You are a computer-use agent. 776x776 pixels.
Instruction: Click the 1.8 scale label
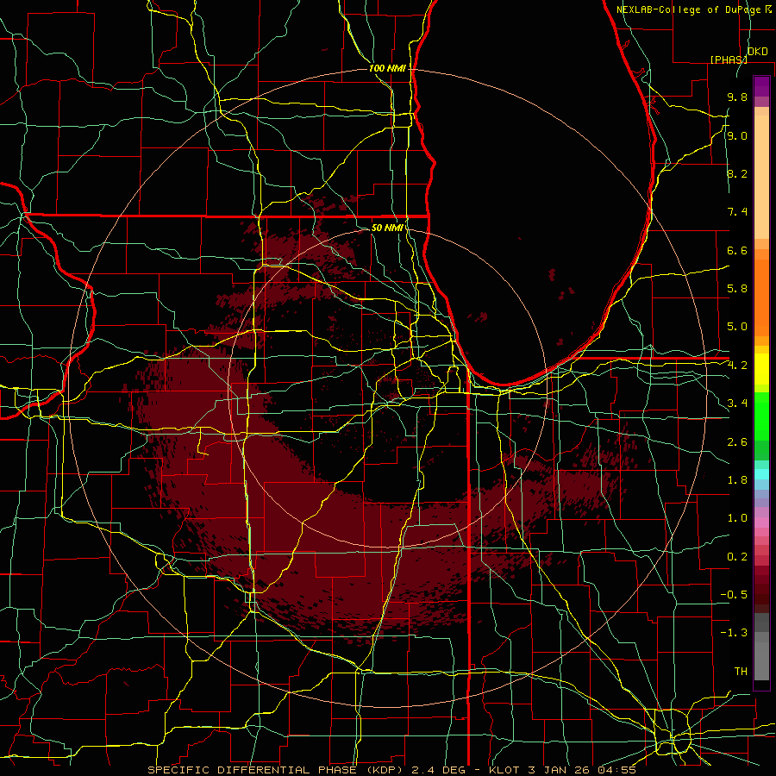tap(737, 480)
